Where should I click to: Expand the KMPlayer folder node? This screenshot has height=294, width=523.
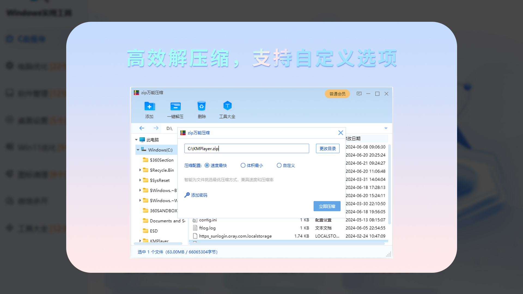(x=140, y=241)
